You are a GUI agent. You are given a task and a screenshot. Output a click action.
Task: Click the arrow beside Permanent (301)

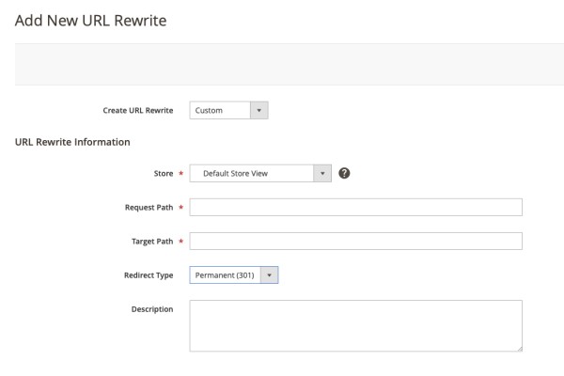point(269,274)
